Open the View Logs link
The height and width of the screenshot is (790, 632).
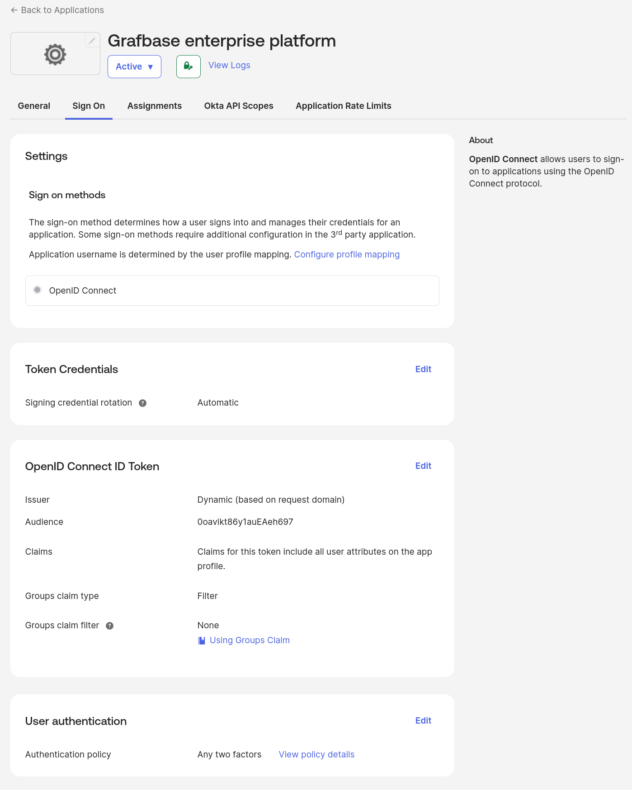(229, 65)
